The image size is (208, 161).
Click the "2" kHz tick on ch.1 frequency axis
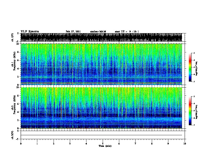tap(18, 77)
